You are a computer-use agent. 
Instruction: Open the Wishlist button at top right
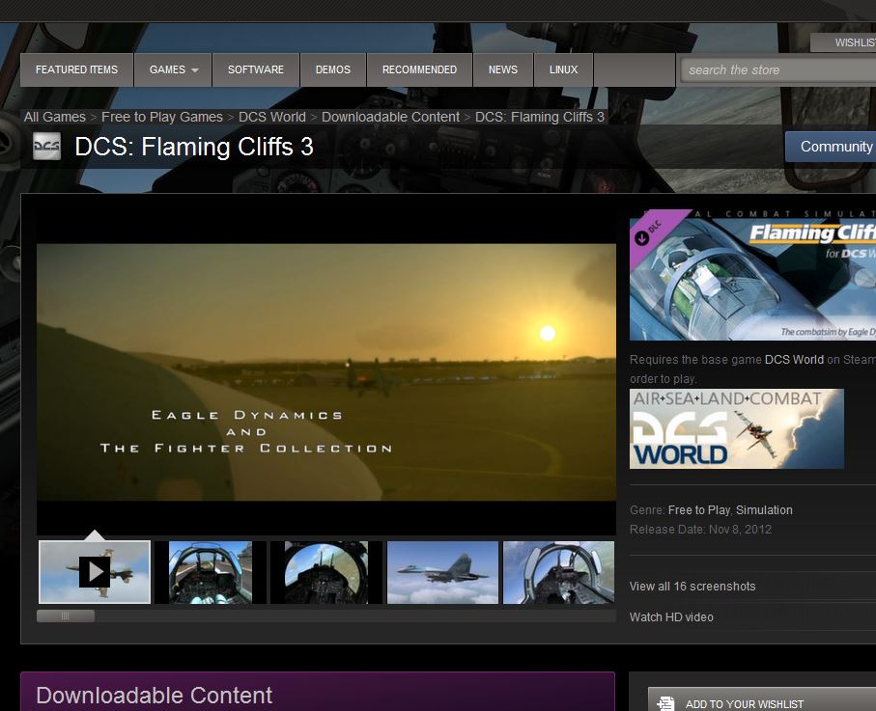(x=843, y=42)
